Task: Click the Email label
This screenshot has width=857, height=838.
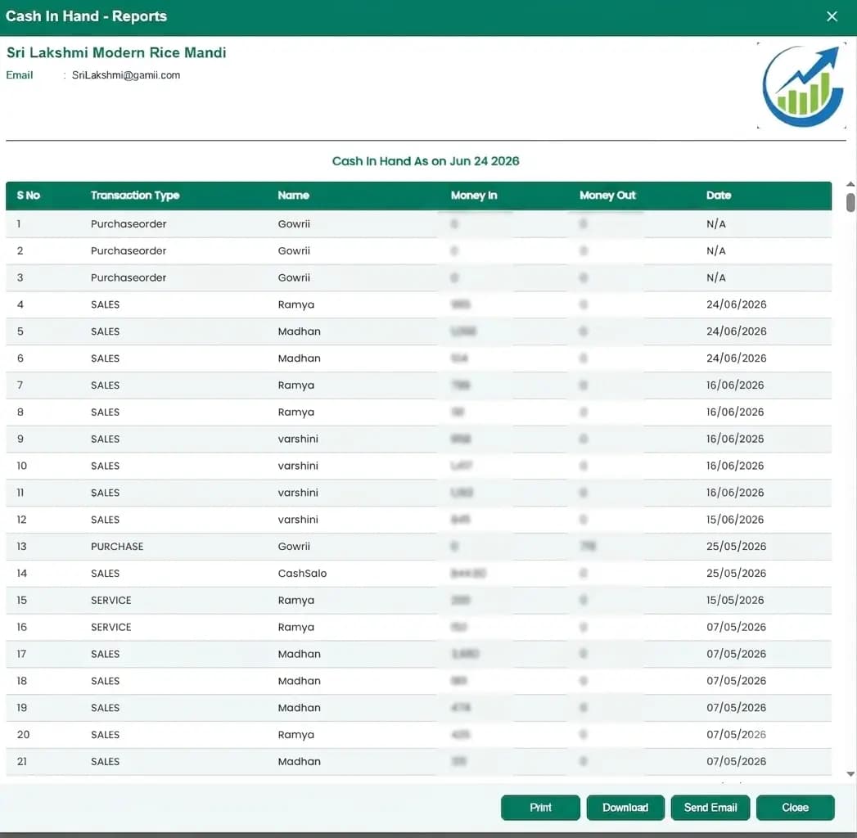Action: pyautogui.click(x=19, y=75)
